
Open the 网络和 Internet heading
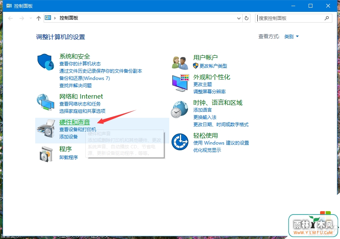point(81,96)
